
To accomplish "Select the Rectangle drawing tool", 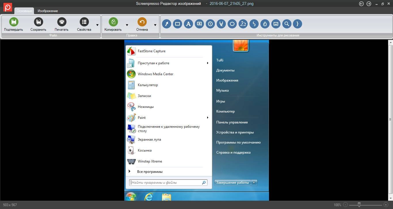I will tap(178, 24).
